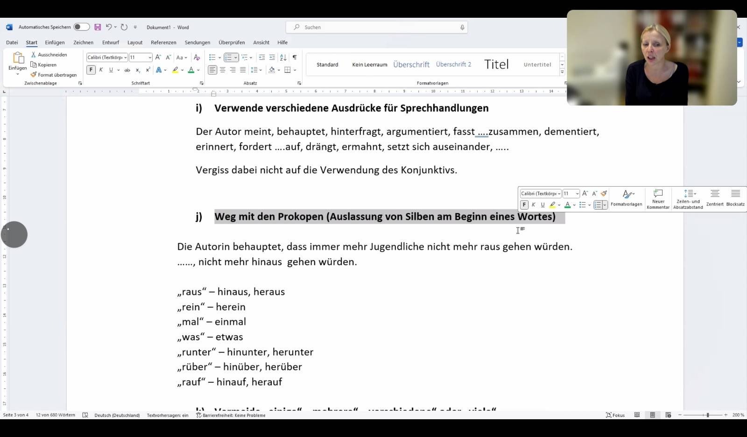Justify text in ribbon
The width and height of the screenshot is (747, 437).
(x=243, y=70)
